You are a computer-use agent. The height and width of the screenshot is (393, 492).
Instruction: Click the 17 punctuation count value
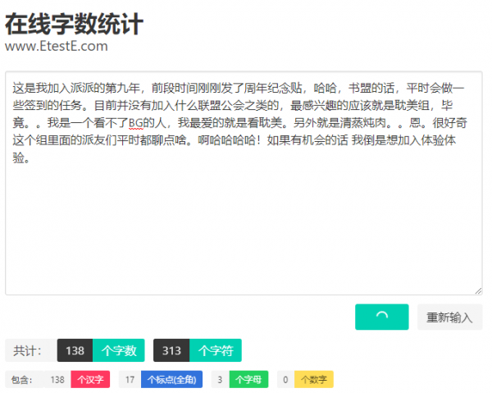click(130, 380)
